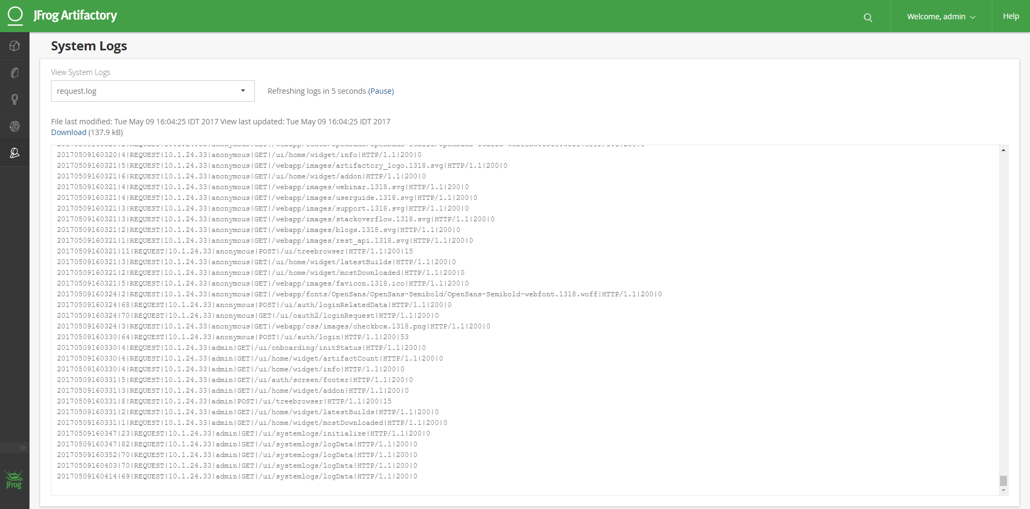Open the Home page from the sidebar
The width and height of the screenshot is (1030, 509).
click(x=14, y=46)
